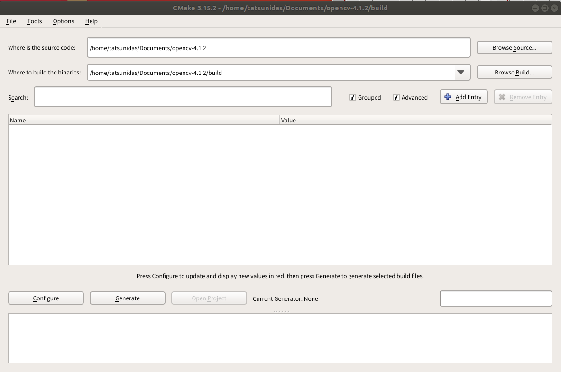Click the 'Search:' label
Image resolution: width=561 pixels, height=372 pixels.
pos(18,97)
